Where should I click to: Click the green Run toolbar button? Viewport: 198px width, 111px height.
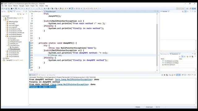48,8
